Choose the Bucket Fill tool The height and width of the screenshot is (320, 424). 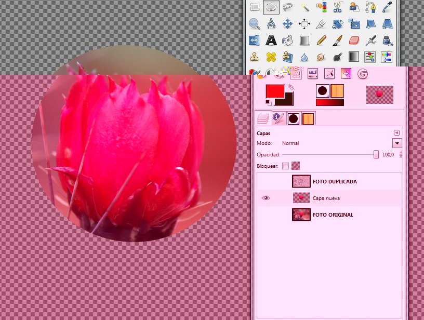[287, 40]
